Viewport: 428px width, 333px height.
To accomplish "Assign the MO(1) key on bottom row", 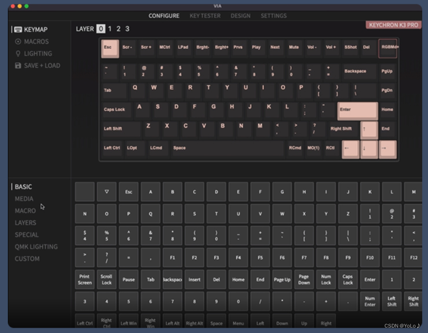I will point(313,148).
